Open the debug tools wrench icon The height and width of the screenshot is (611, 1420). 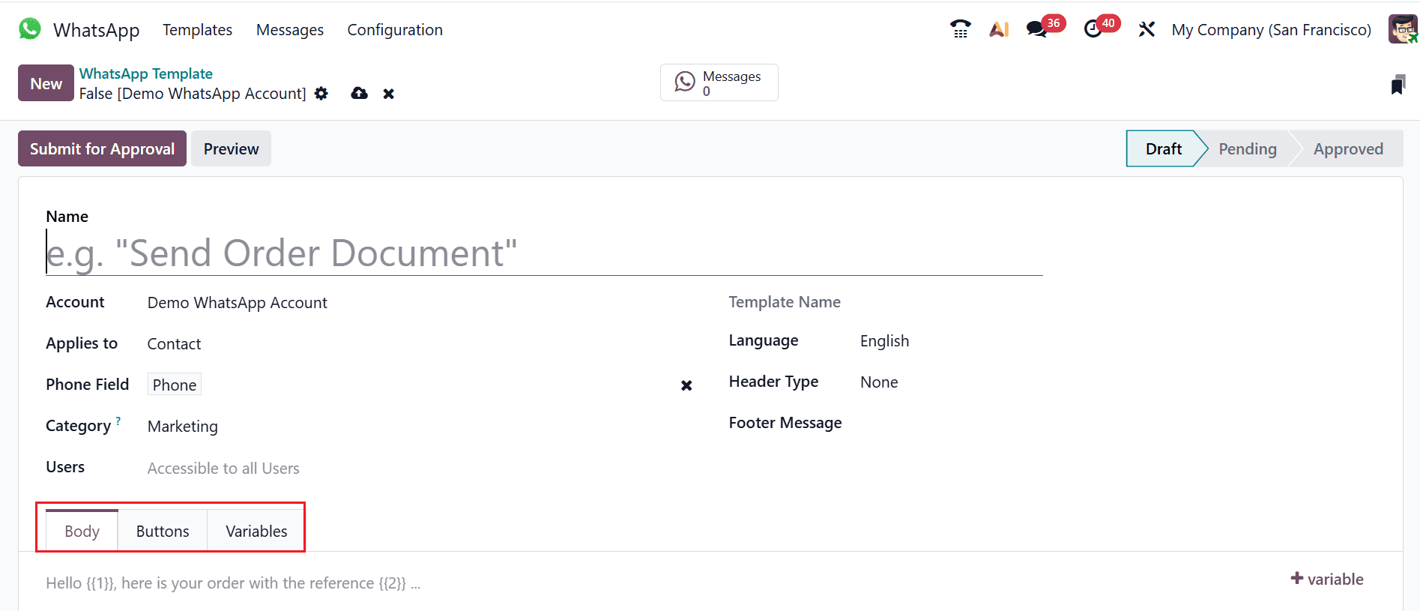[x=1146, y=29]
